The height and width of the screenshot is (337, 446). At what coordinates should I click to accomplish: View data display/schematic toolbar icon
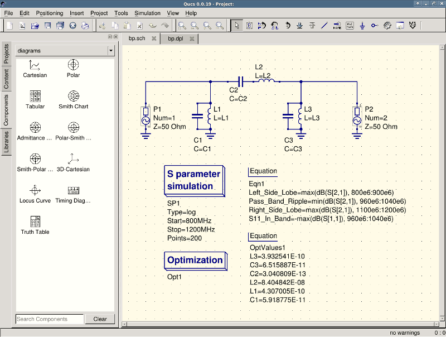click(x=400, y=26)
